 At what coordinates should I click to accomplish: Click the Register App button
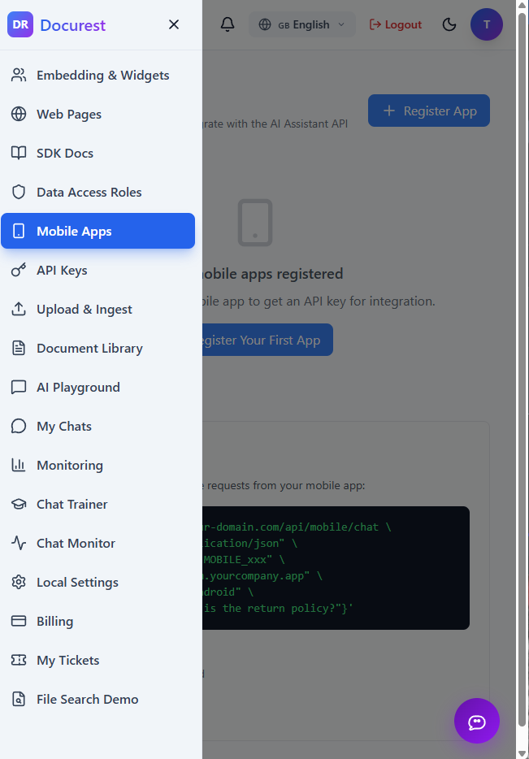[428, 111]
